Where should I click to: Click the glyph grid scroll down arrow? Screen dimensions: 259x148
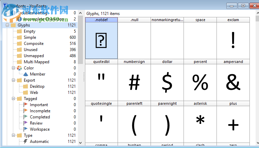tap(258, 143)
